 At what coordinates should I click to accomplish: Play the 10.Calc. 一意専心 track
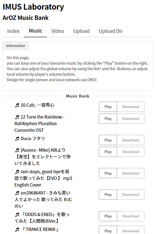[108, 107]
